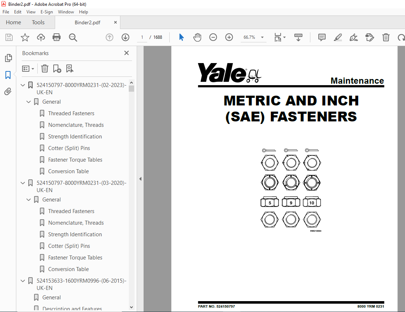
Task: Open the Help menu
Action: tap(83, 12)
